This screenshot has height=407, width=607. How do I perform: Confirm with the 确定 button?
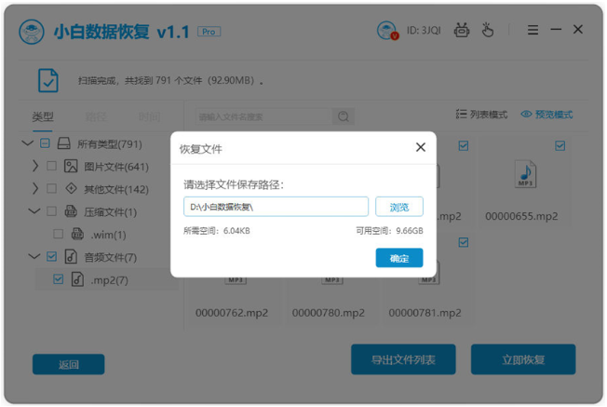click(398, 258)
